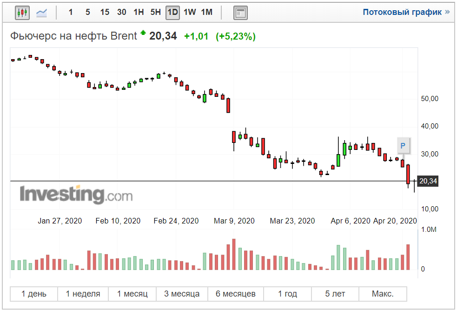Choose the 5 лет range

335,294
